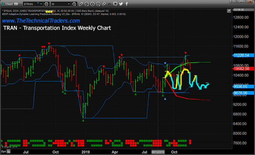Click the bar replay play icon
The image size is (255, 155).
(92, 4)
